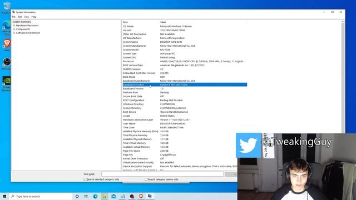
Task: Select the Time Zone row
Action: (185, 127)
